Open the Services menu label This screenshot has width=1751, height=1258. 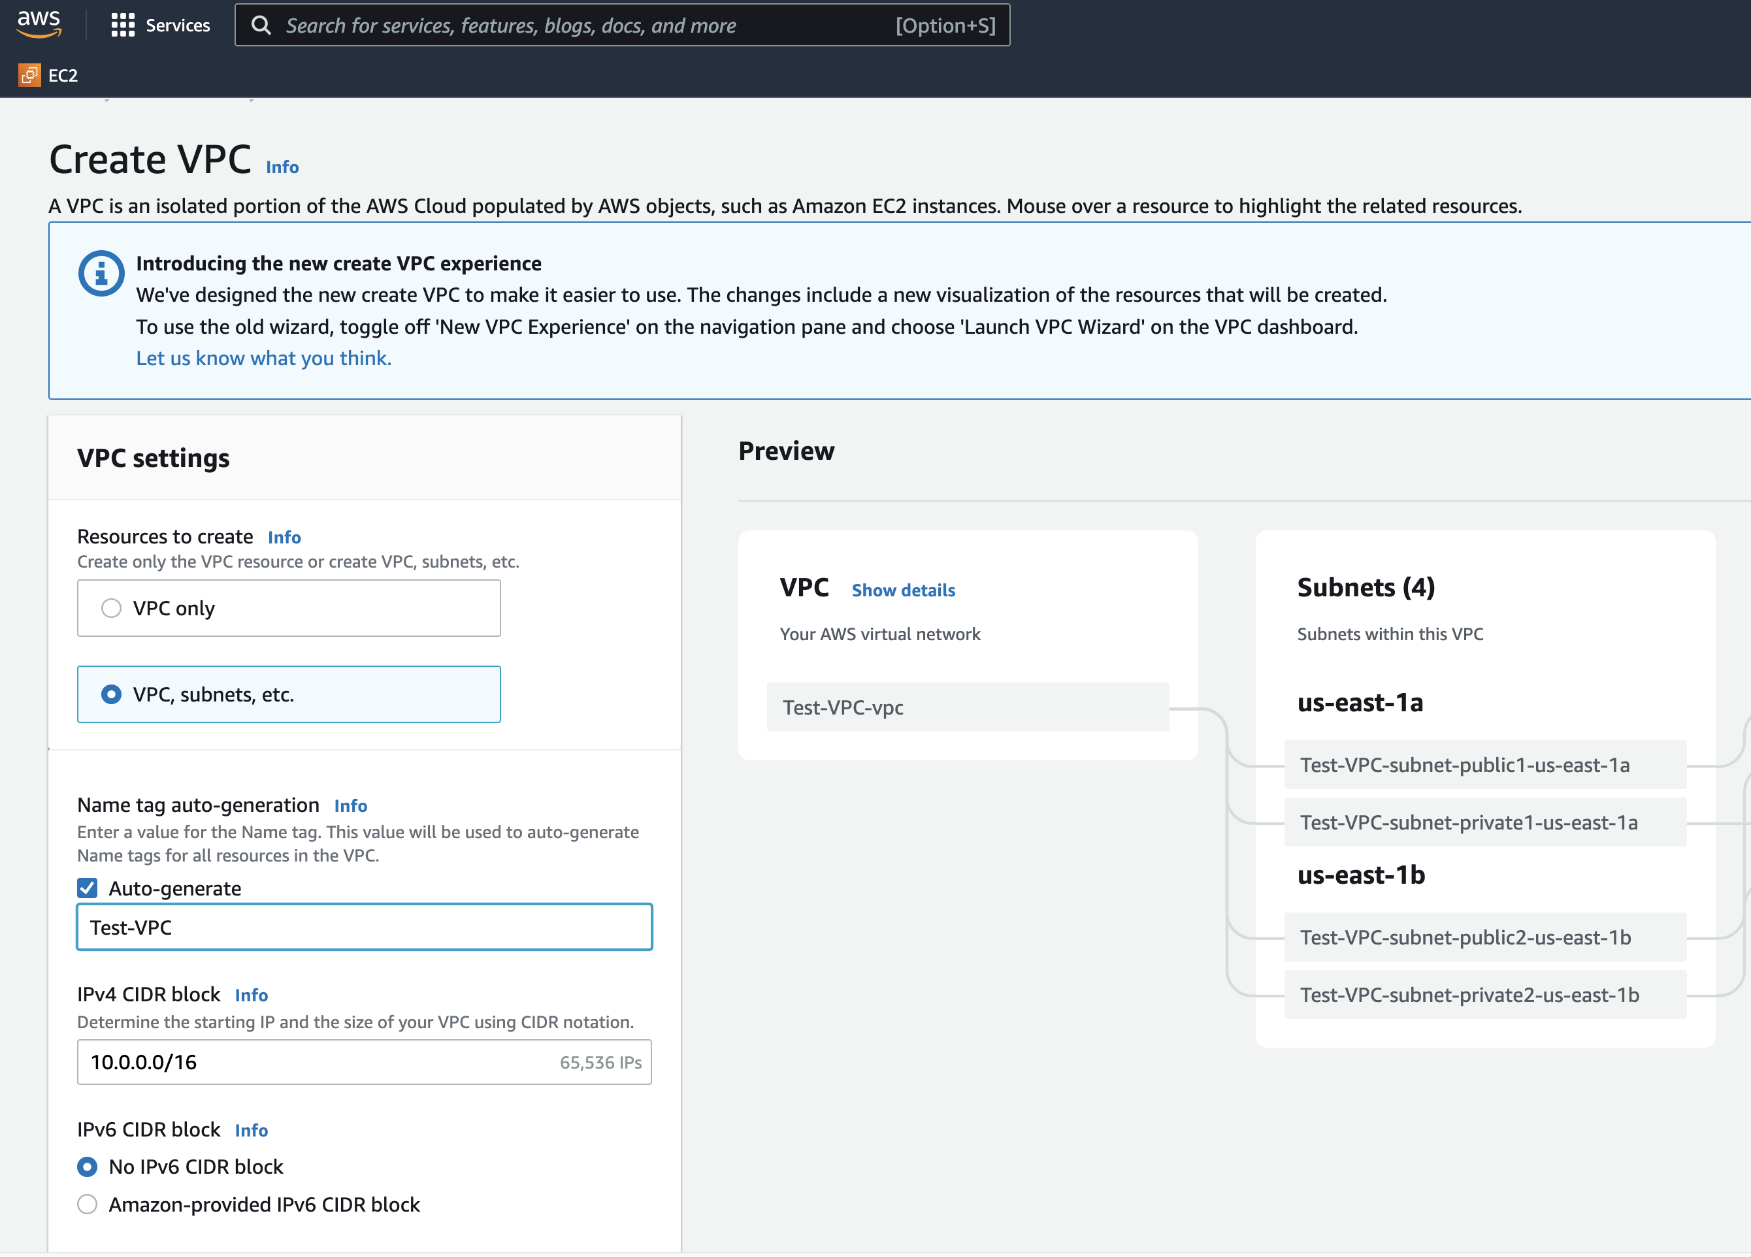coord(178,25)
